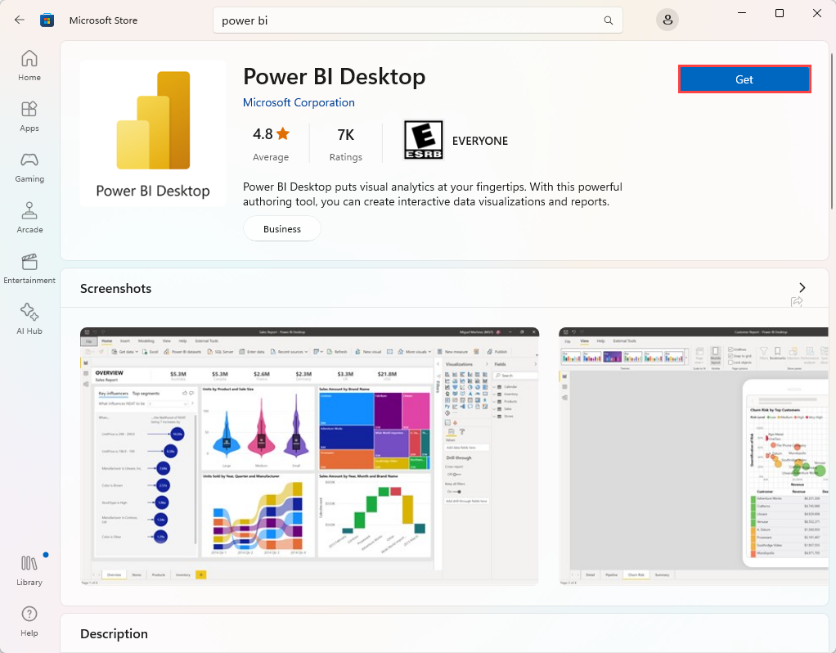This screenshot has width=836, height=653.
Task: Minimize the Microsoft Store window
Action: coord(742,13)
